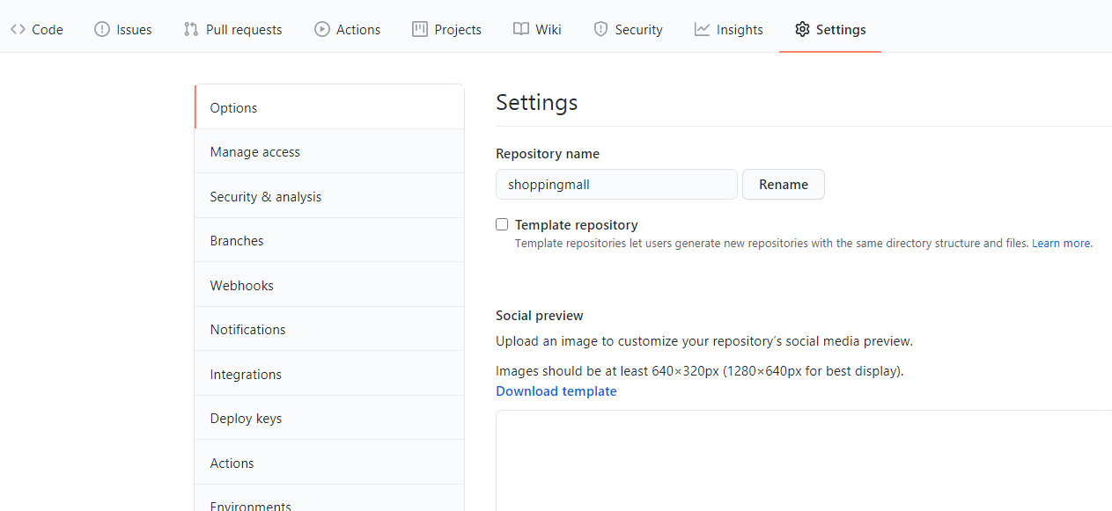
Task: Click the Security shield icon
Action: [x=600, y=30]
